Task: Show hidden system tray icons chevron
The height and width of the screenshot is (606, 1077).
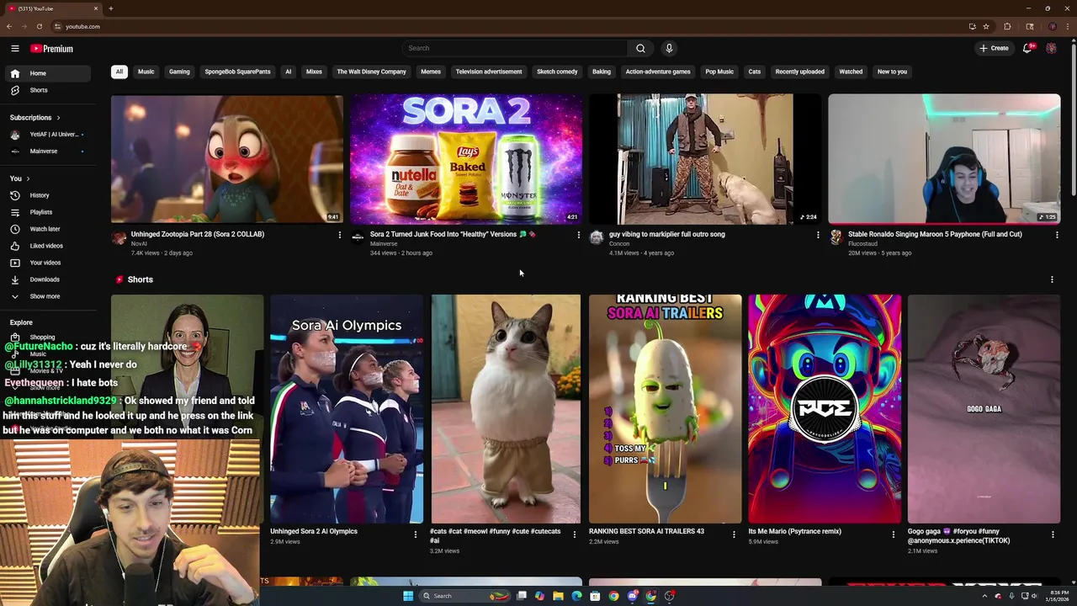Action: [x=986, y=596]
